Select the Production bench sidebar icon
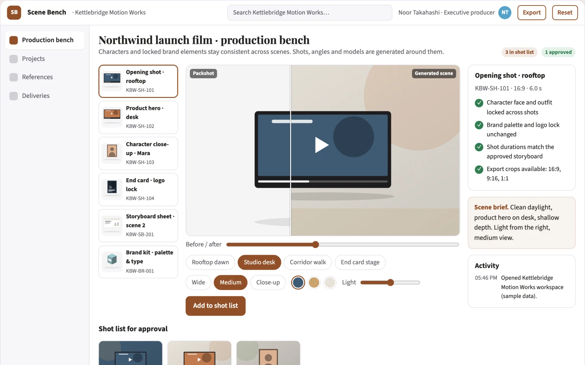 tap(14, 40)
